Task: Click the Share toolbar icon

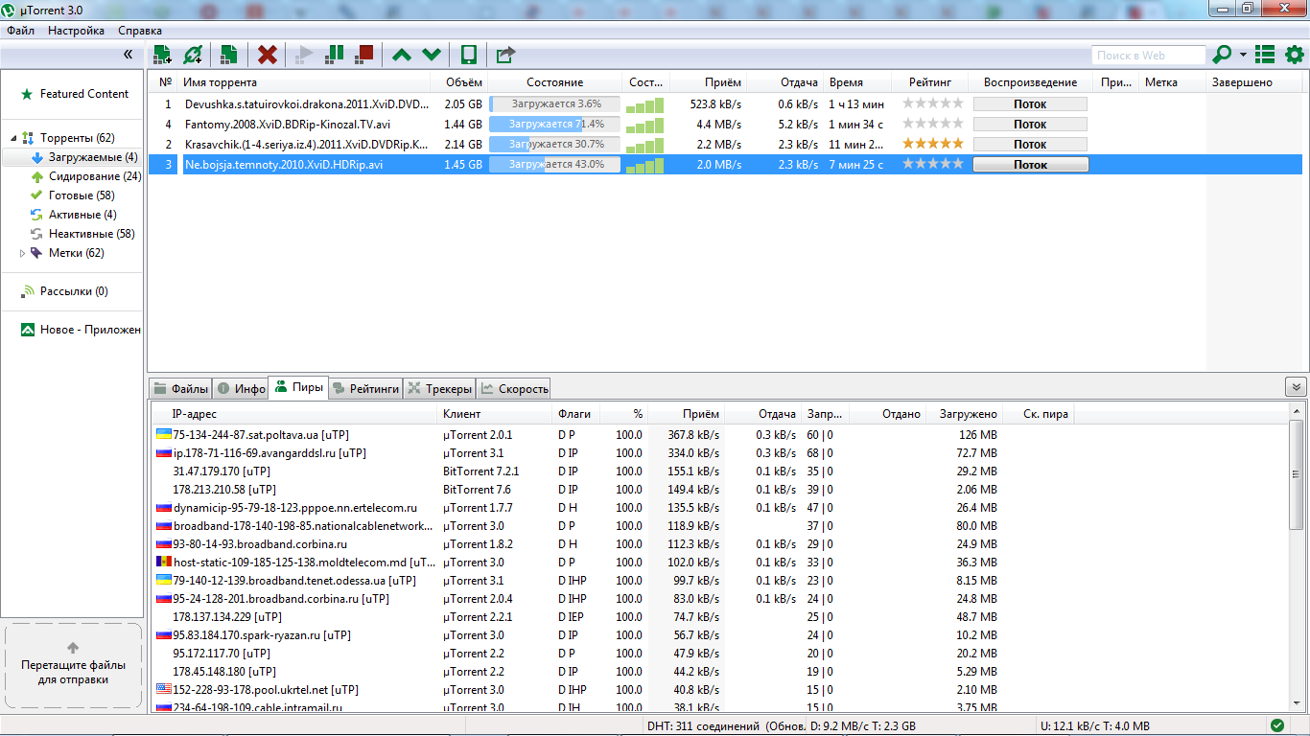Action: coord(505,55)
